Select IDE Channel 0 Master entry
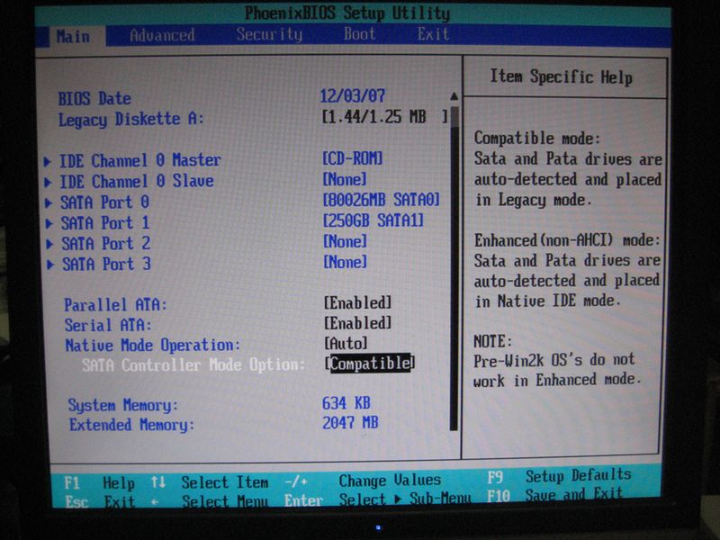 (140, 161)
